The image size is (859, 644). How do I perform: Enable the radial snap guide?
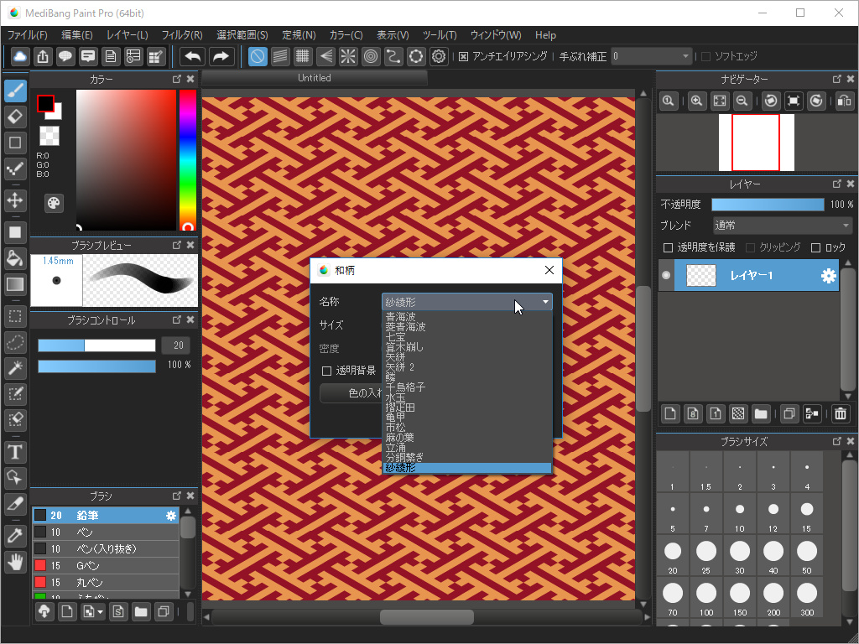tap(348, 56)
